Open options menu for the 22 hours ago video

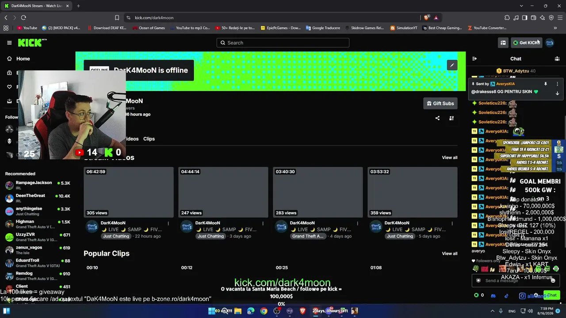pos(168,223)
